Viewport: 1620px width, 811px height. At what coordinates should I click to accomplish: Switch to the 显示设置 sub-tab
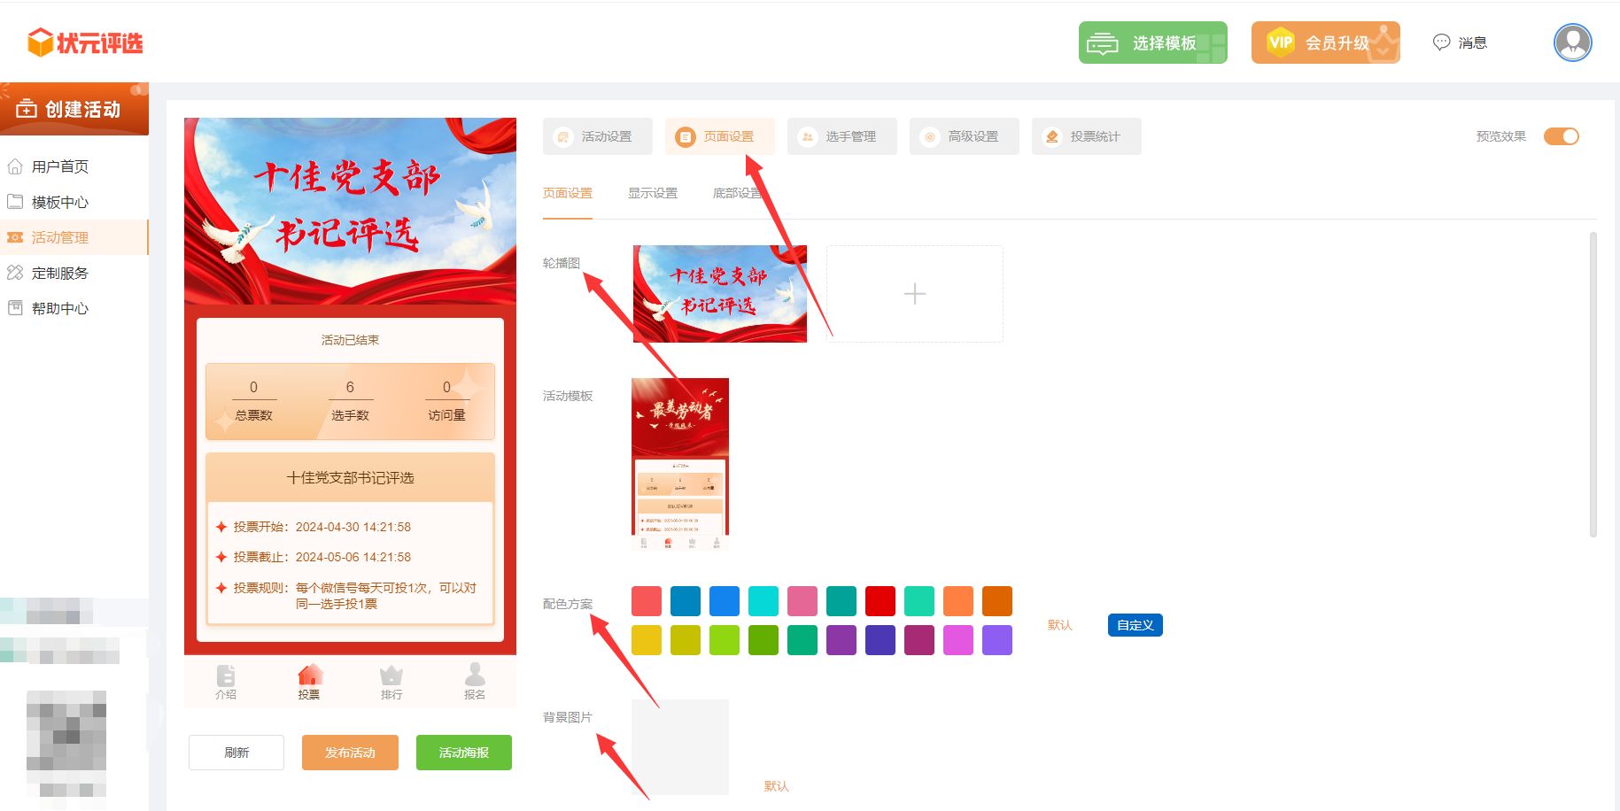click(x=652, y=193)
